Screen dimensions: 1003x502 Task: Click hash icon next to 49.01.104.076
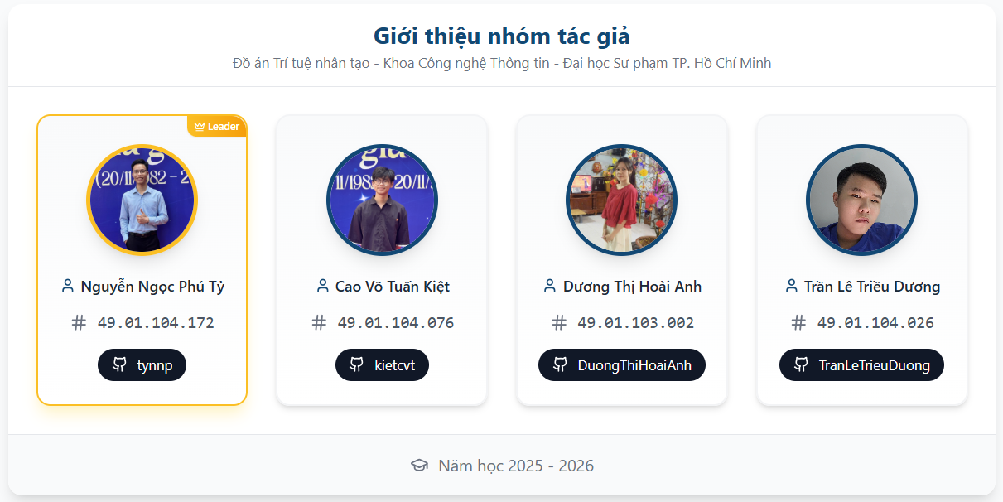tap(319, 323)
